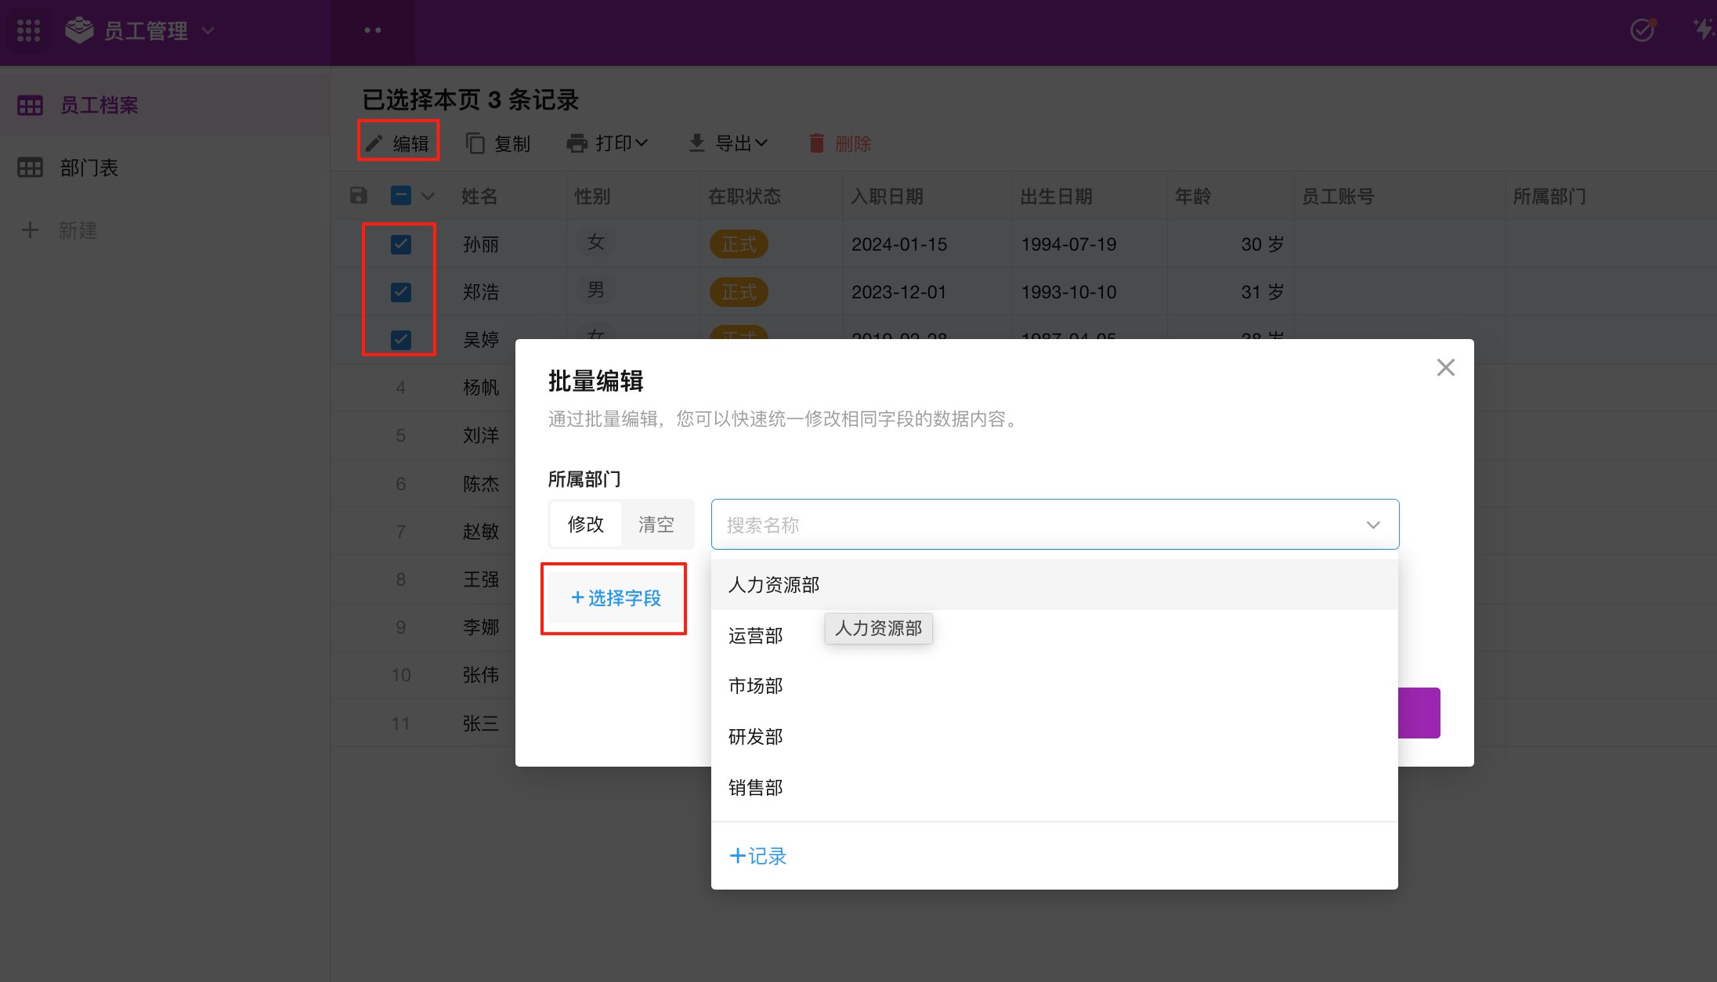Click the birth date 1993-10-10 cell
The height and width of the screenshot is (982, 1717).
coord(1068,292)
